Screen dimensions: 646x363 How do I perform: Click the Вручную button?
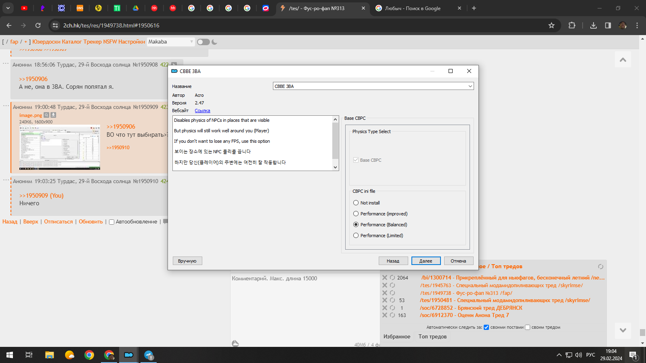point(187,261)
